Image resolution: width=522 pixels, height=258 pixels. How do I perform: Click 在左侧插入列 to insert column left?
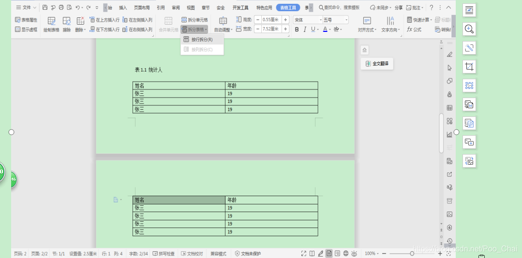(137, 20)
